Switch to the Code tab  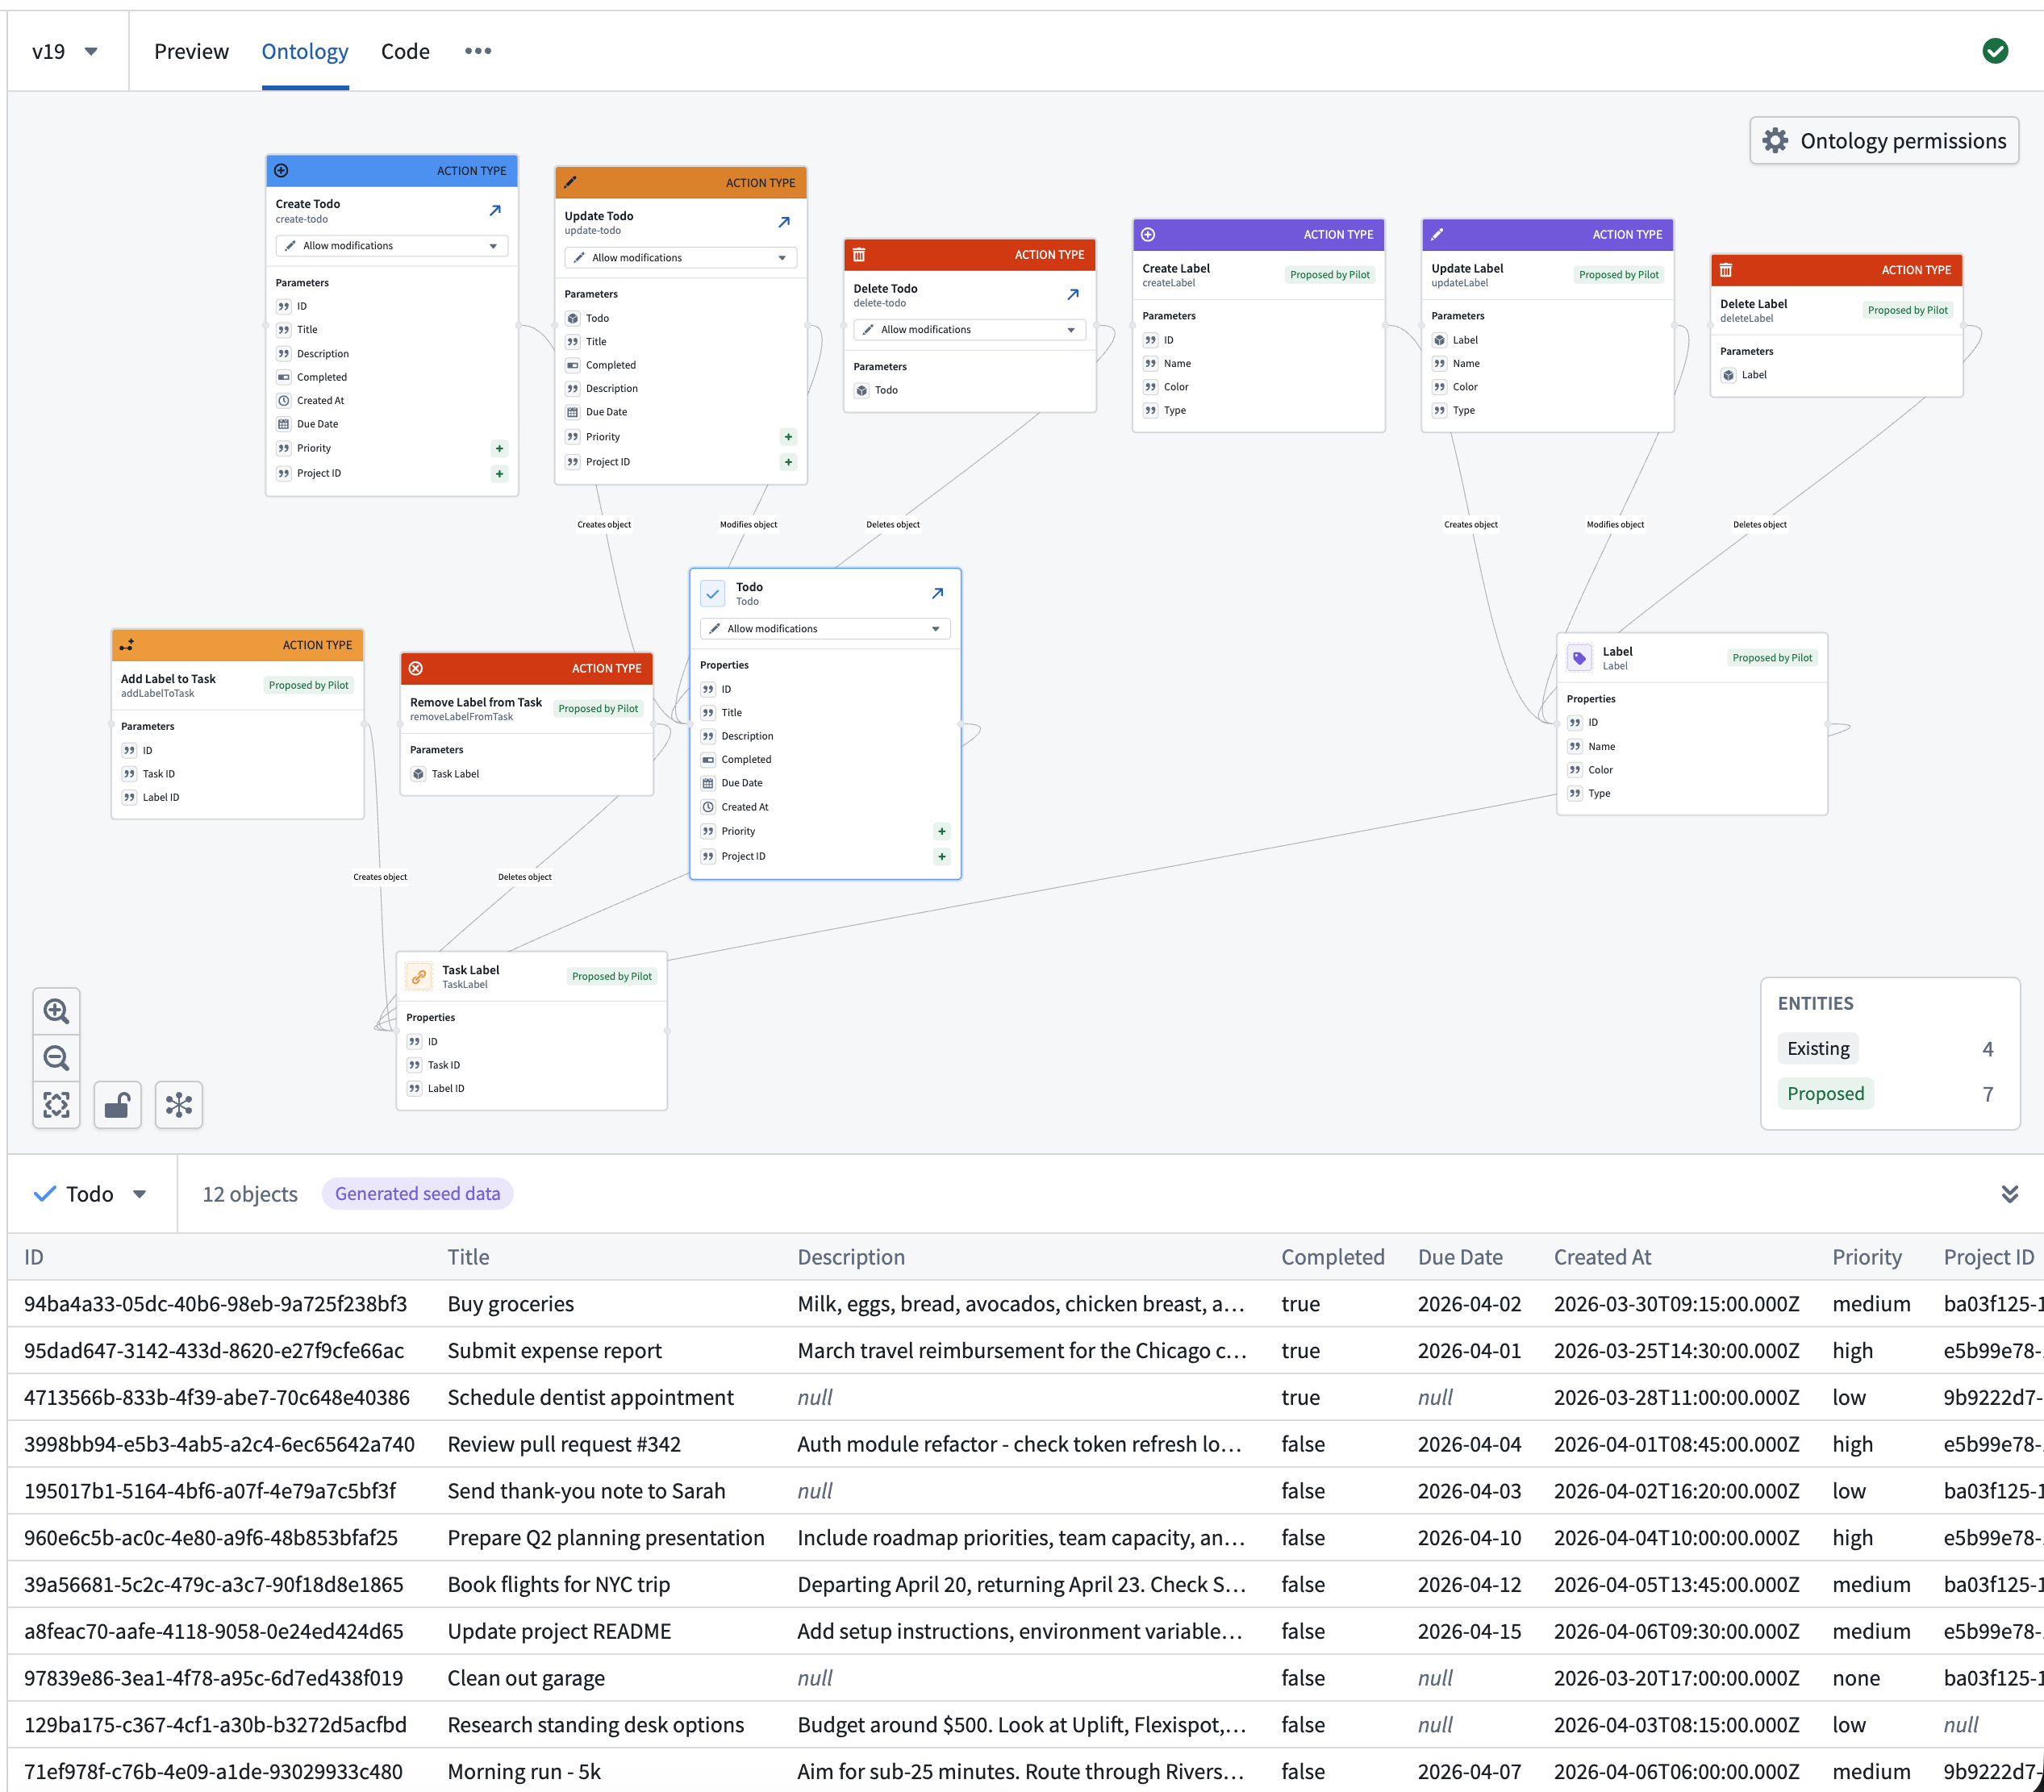[x=404, y=51]
